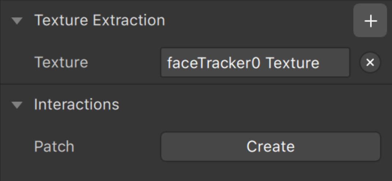Click the Interactions heading text

77,104
